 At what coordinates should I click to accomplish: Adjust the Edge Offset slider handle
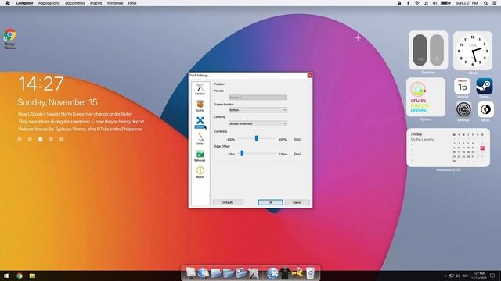tap(242, 153)
